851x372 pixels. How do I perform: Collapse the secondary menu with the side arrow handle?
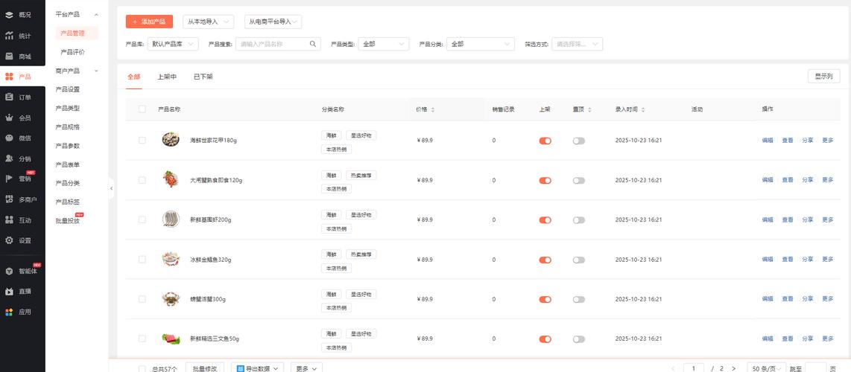click(111, 188)
